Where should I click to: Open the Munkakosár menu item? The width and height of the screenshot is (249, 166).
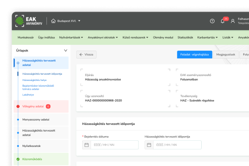(x=26, y=37)
